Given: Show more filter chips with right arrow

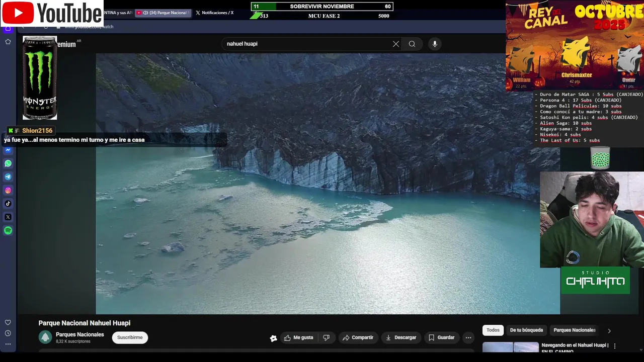Looking at the screenshot, I should click(609, 331).
